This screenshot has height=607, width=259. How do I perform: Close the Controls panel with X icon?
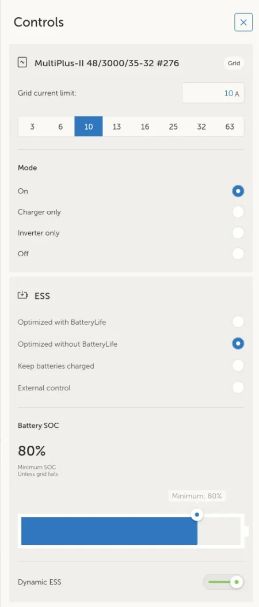[x=243, y=22]
